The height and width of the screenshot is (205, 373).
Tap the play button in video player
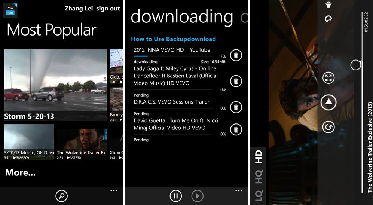328,102
